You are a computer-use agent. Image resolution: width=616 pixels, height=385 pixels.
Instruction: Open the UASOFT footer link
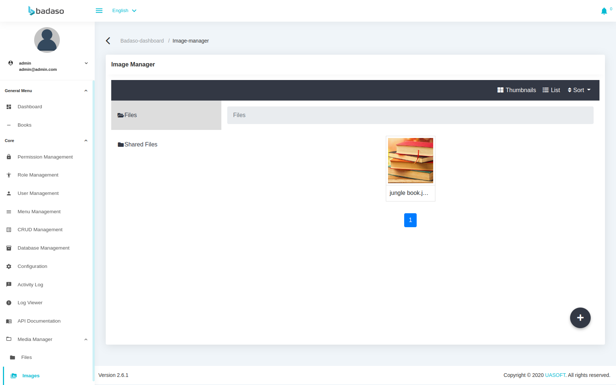[x=555, y=375]
